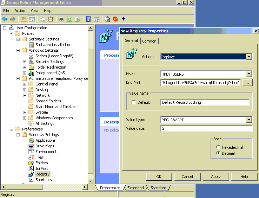Click the Key Path browse ellipsis button

(247, 83)
